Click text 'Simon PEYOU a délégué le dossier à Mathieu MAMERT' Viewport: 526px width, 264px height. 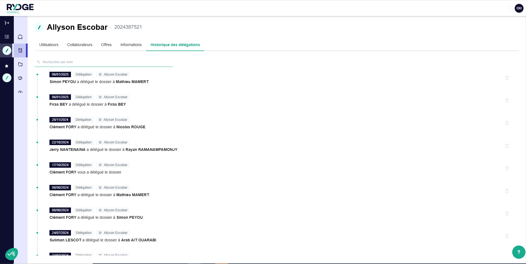[99, 82]
